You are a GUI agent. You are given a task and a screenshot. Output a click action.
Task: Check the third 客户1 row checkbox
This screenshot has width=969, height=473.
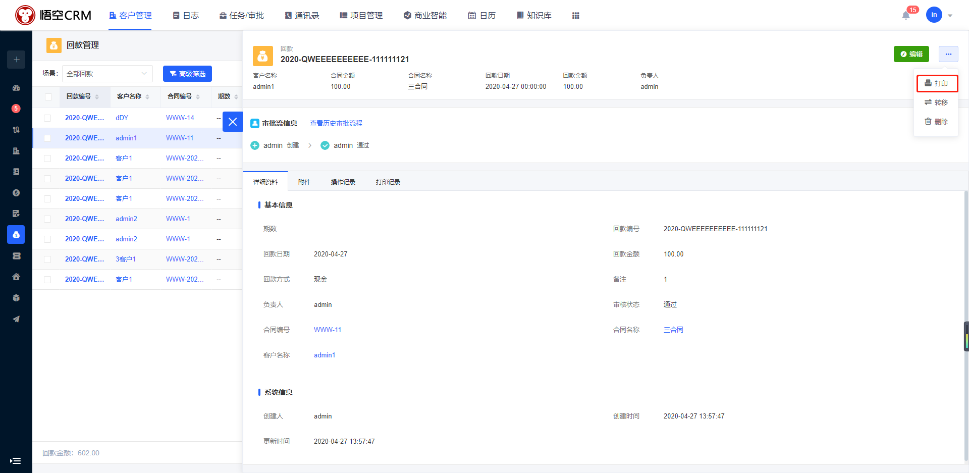[47, 199]
